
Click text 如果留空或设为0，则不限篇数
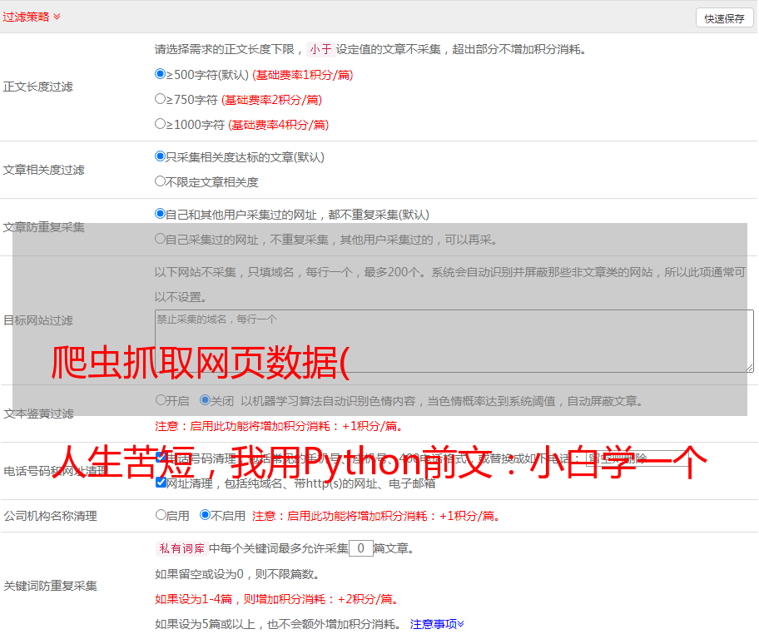coord(237,574)
